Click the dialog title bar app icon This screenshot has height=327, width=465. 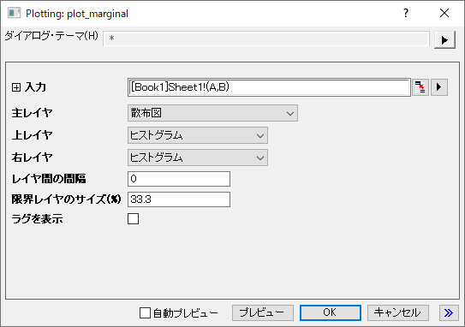pyautogui.click(x=14, y=14)
